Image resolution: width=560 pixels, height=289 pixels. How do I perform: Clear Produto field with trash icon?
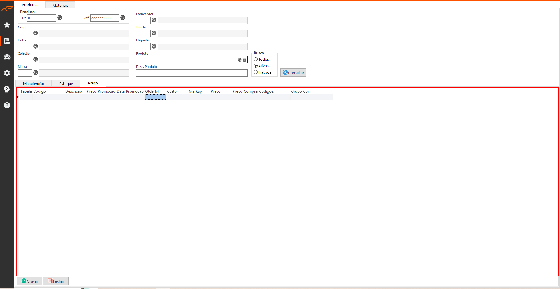[244, 60]
